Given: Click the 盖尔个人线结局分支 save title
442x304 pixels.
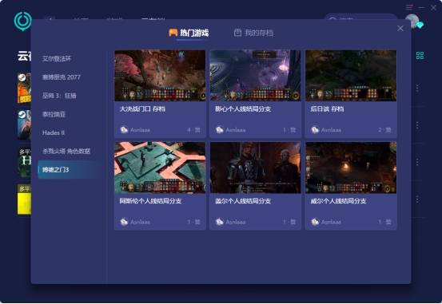Looking at the screenshot, I should (x=243, y=201).
